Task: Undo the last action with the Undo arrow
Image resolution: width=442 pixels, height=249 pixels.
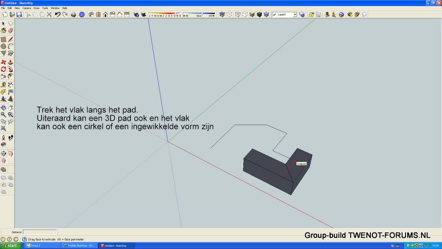Action: pos(57,14)
